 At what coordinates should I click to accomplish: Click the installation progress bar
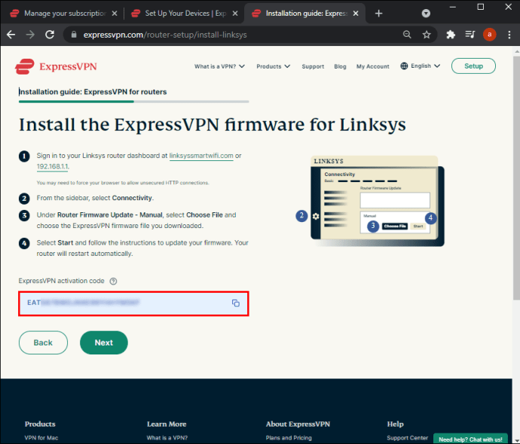click(x=133, y=102)
